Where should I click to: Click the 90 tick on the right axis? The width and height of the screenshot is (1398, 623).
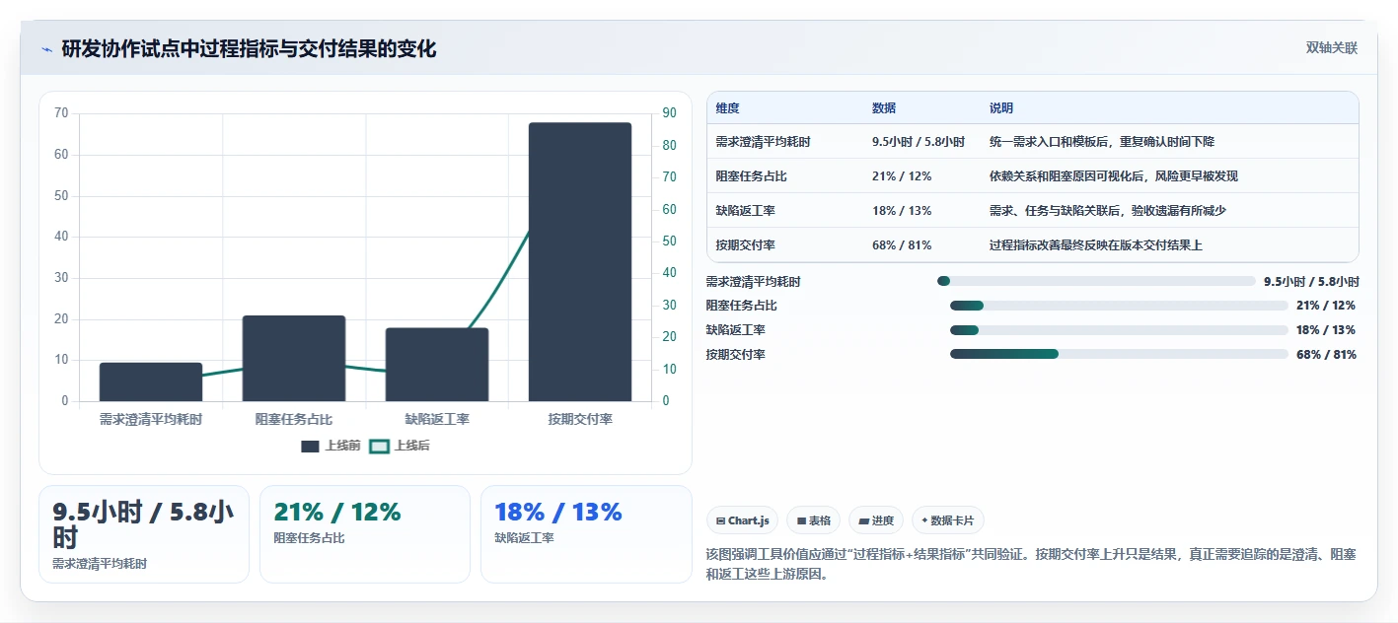[x=669, y=113]
